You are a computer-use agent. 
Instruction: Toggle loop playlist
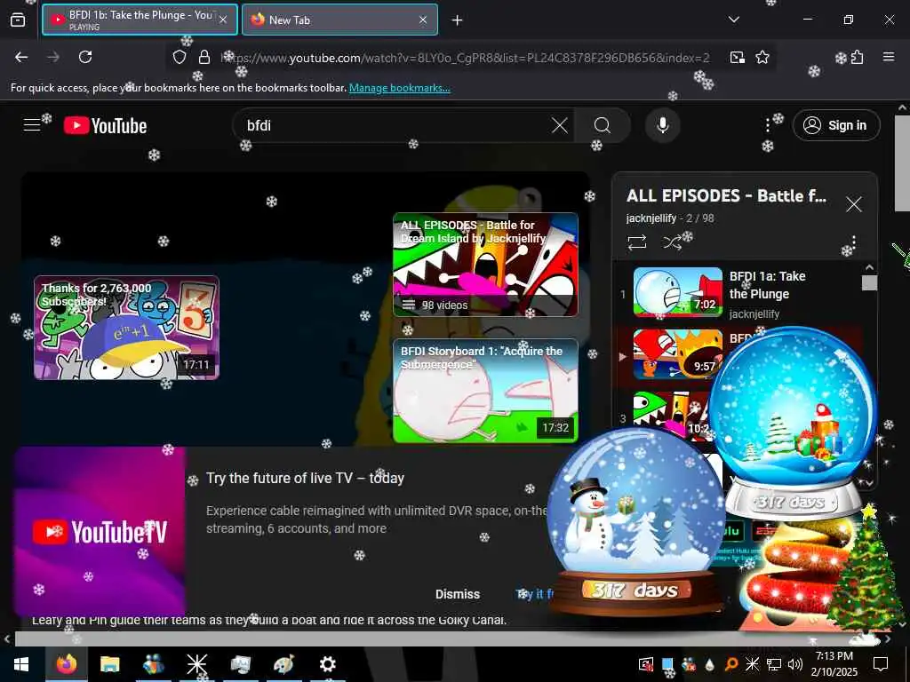[x=636, y=242]
